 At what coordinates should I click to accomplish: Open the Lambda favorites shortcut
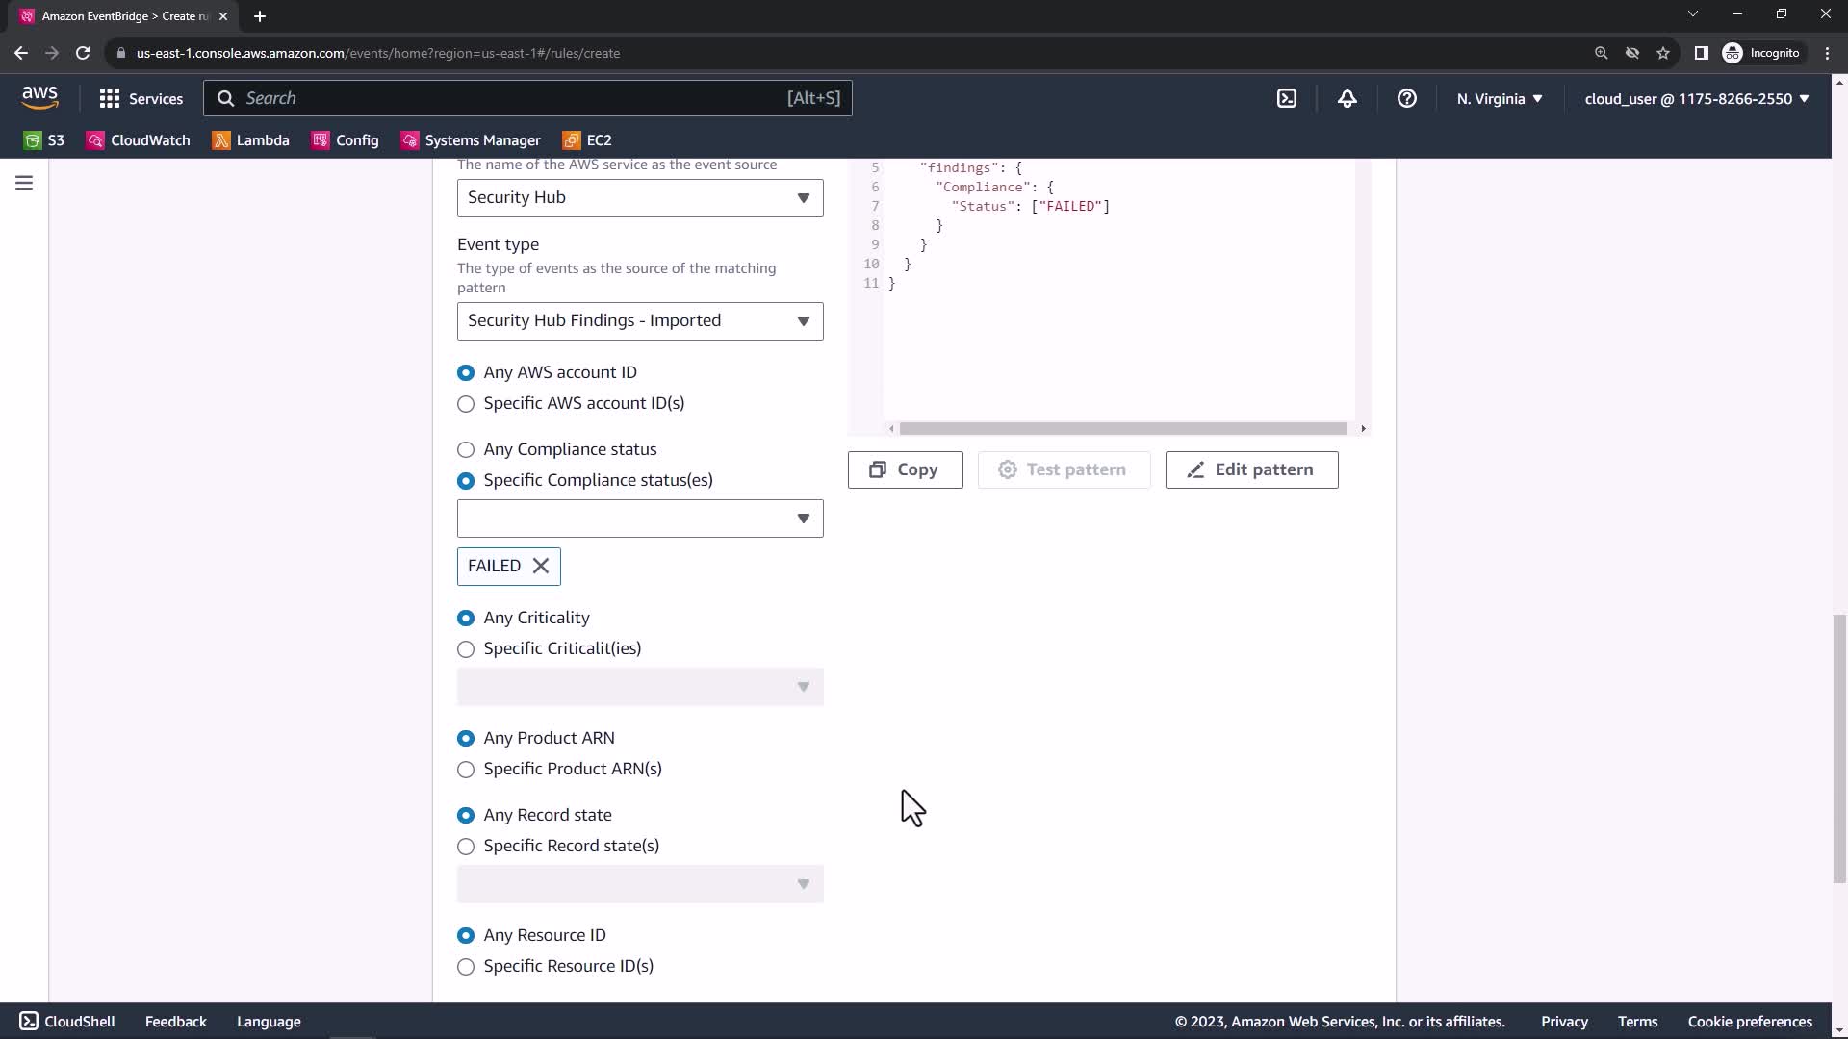[250, 140]
